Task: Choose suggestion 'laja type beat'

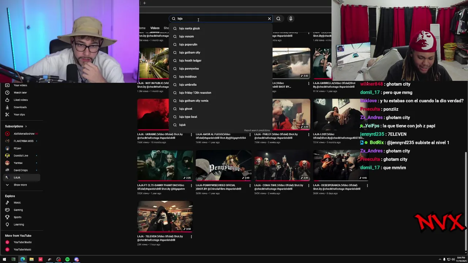Action: coord(221,117)
